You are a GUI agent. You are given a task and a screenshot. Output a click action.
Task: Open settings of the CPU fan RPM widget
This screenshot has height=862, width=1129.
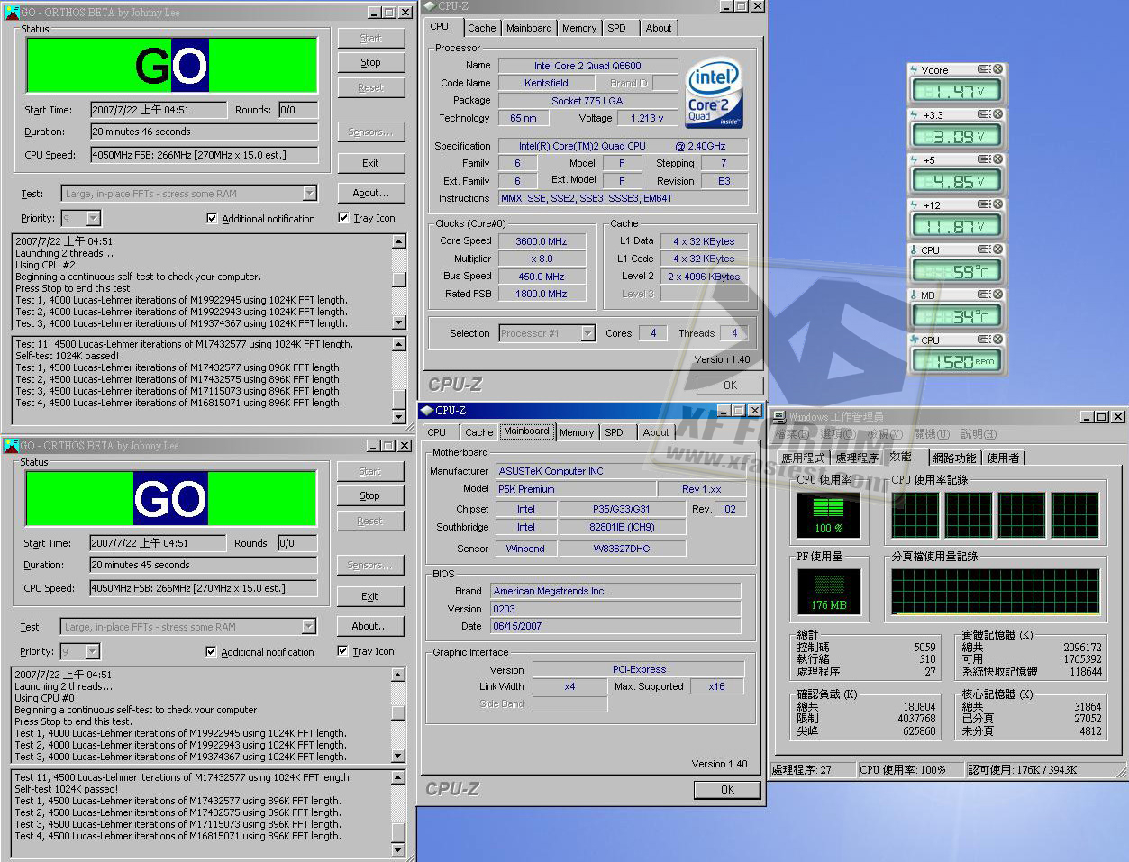[984, 340]
